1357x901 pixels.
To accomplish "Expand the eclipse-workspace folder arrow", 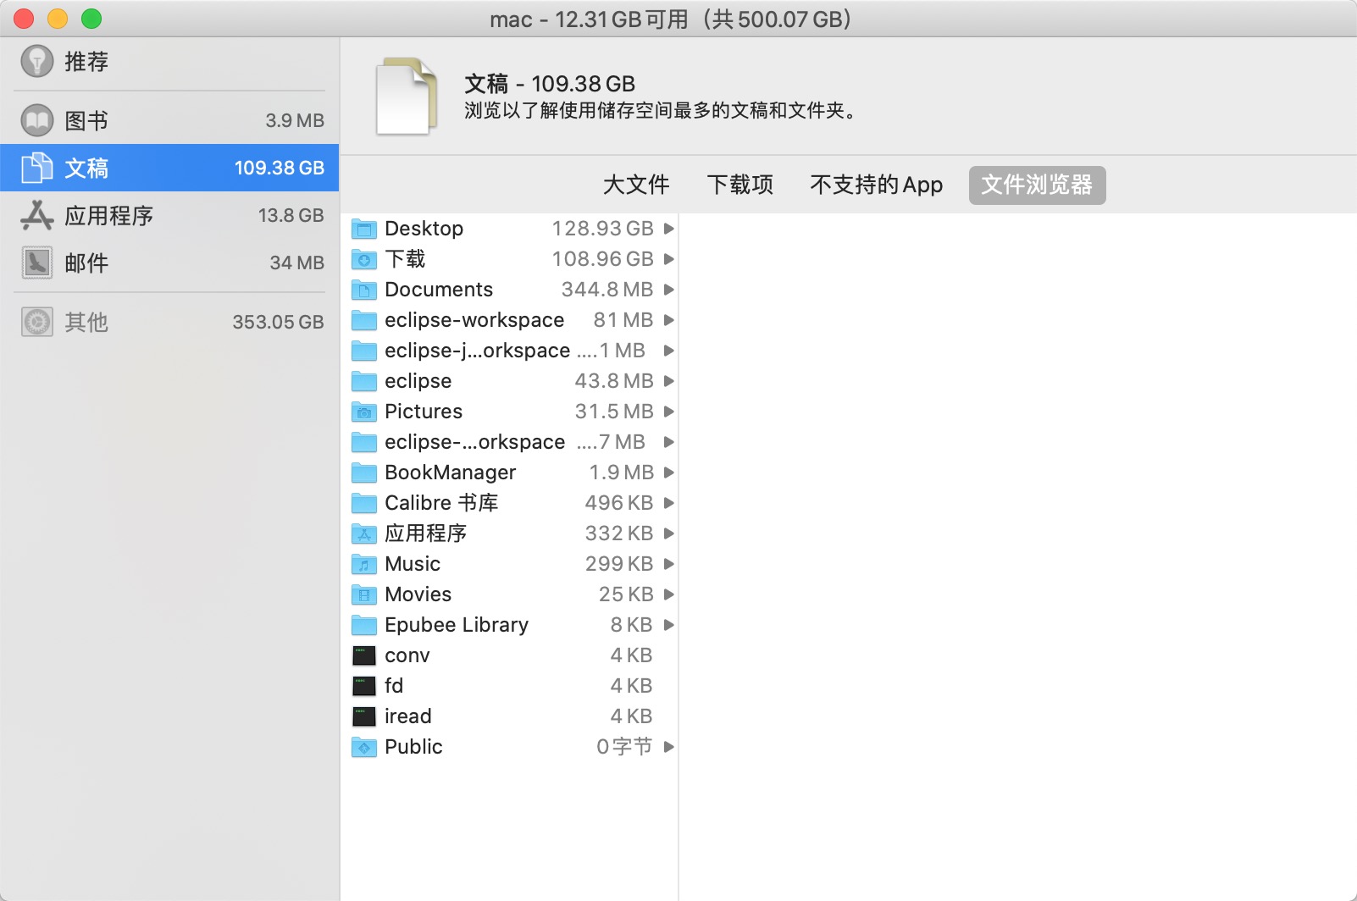I will pyautogui.click(x=668, y=320).
